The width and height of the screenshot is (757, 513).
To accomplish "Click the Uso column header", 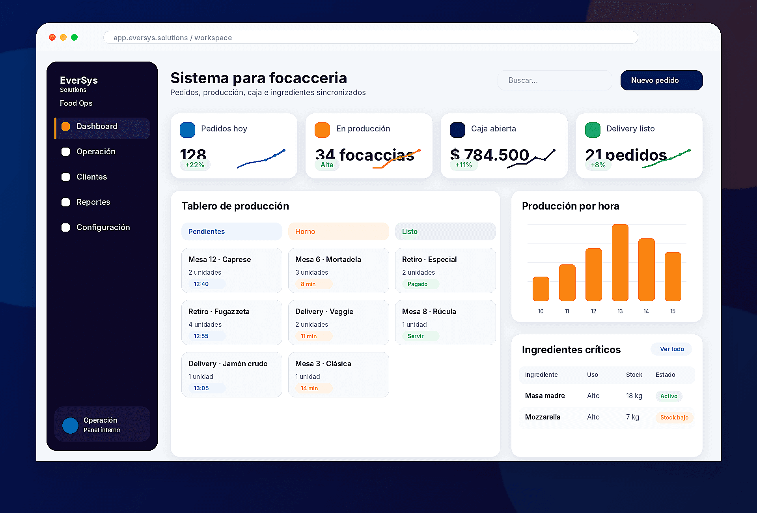I will [x=592, y=375].
